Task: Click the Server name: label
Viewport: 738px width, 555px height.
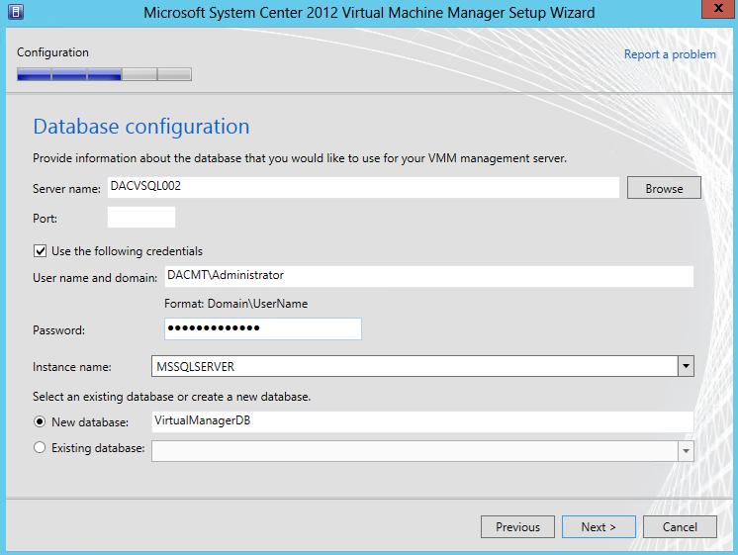Action: [x=67, y=189]
